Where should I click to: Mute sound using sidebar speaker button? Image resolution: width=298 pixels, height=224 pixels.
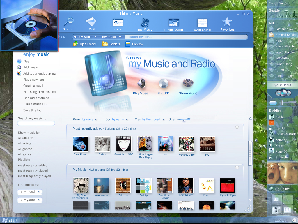(x=273, y=103)
